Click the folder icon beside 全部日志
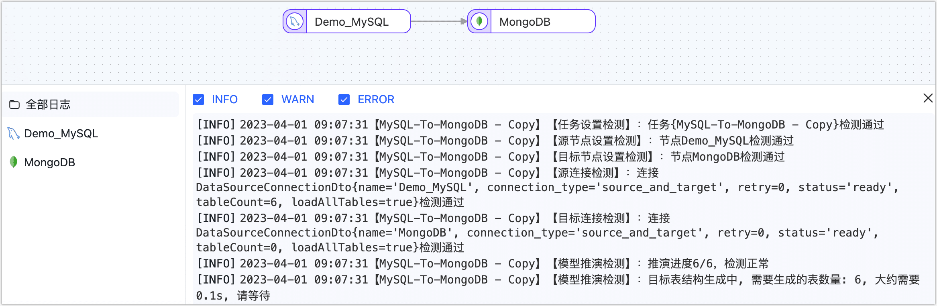Viewport: 937px width, 306px height. pyautogui.click(x=14, y=105)
